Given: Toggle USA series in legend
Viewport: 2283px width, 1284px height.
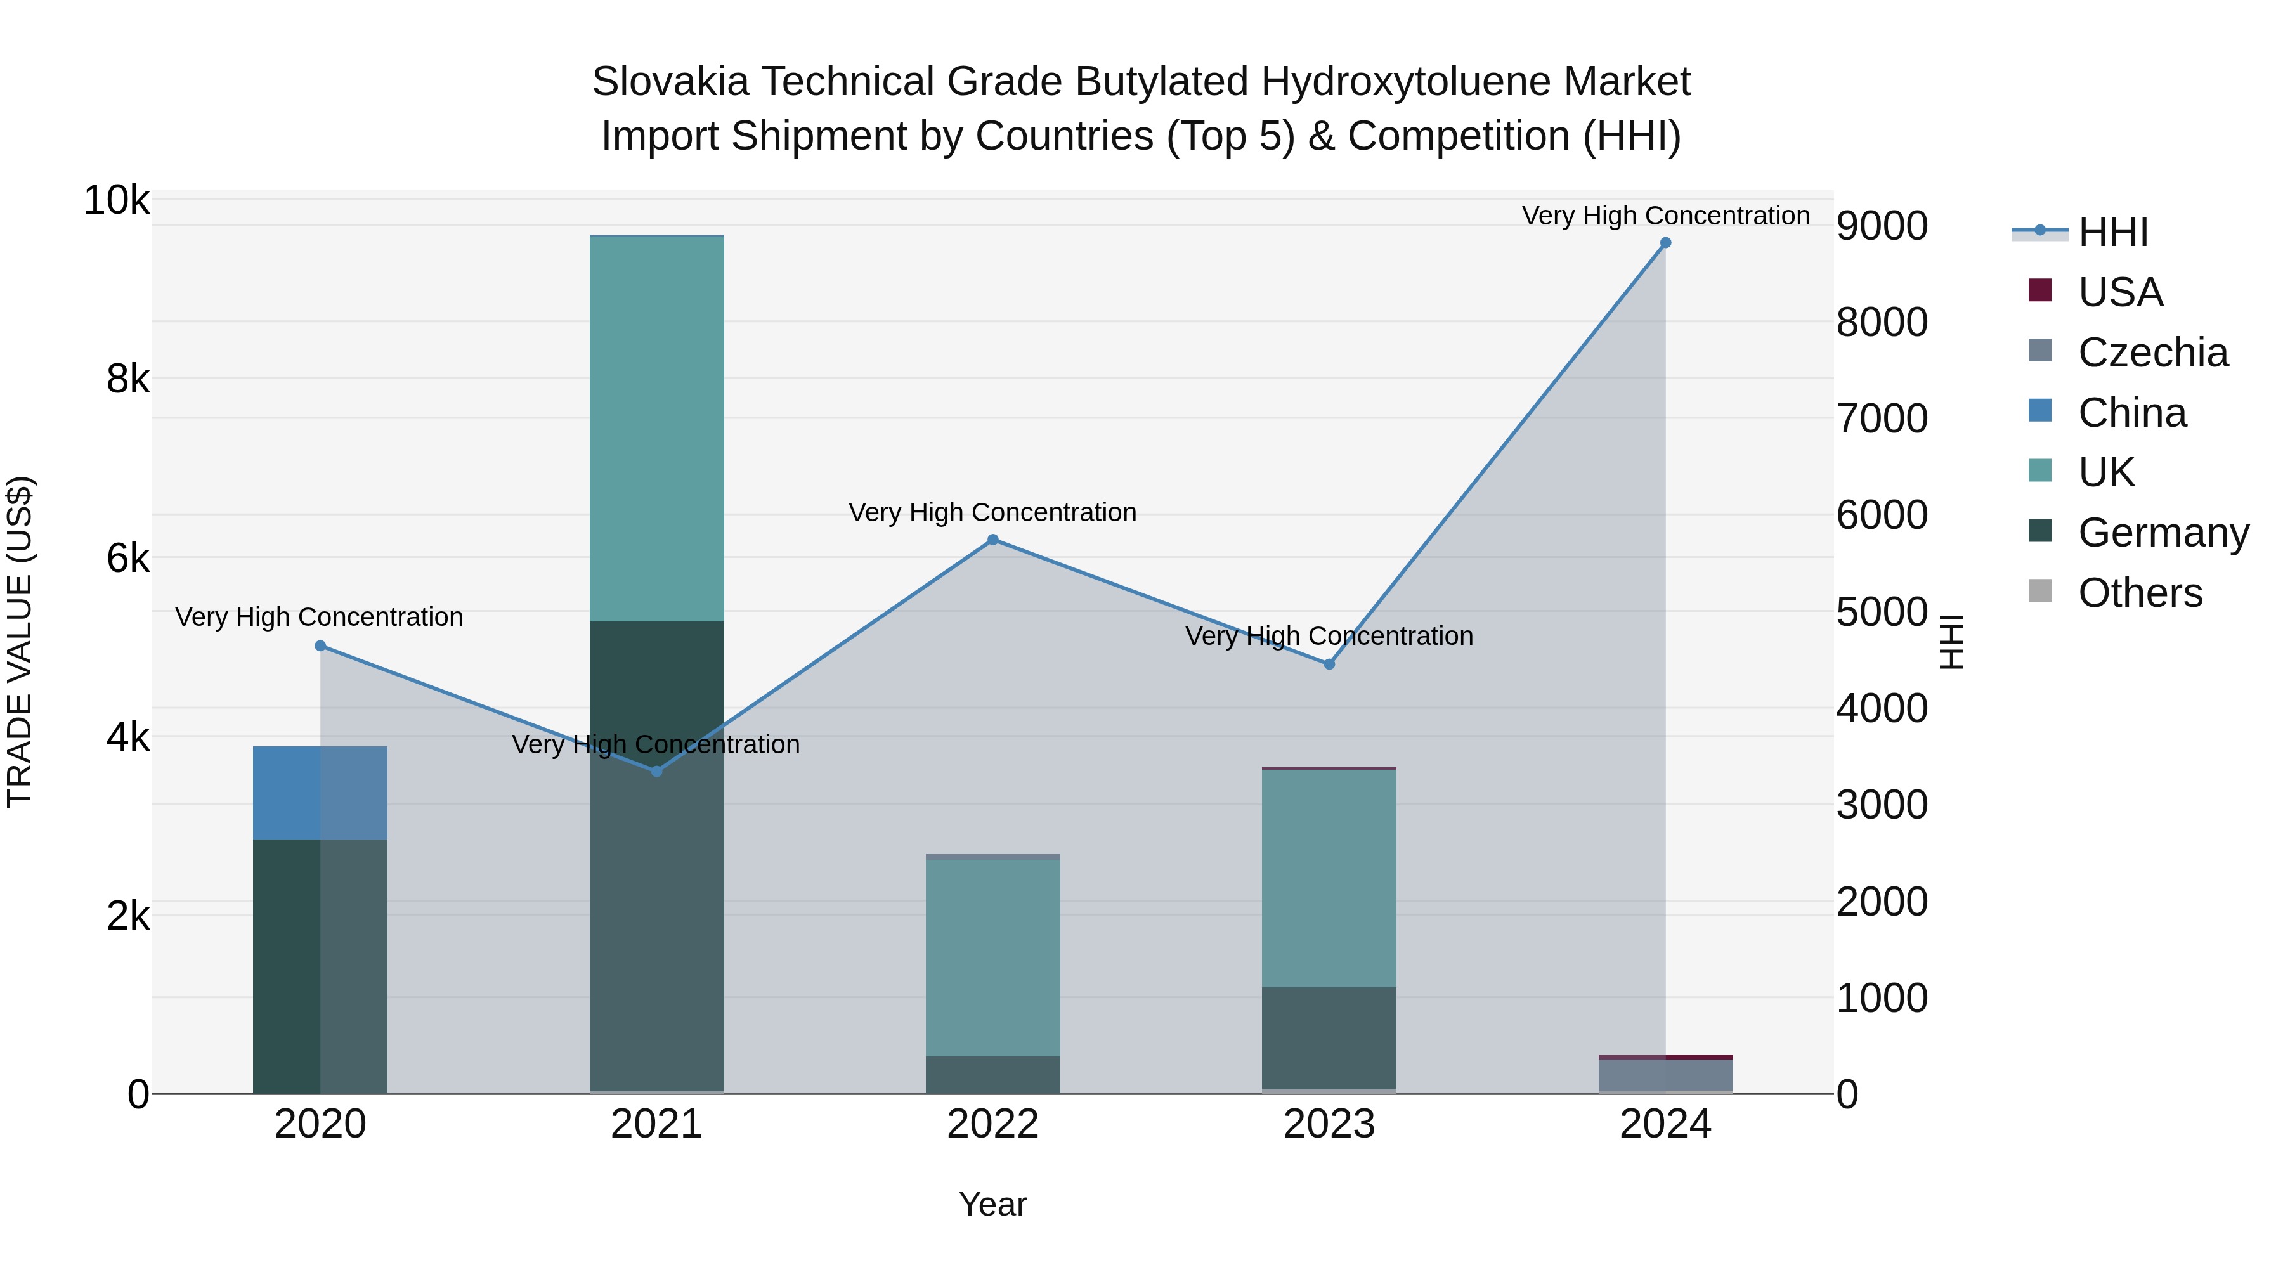Looking at the screenshot, I should click(x=2096, y=292).
